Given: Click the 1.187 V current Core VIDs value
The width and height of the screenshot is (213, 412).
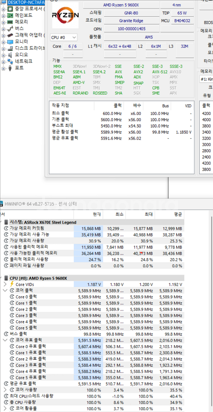Looking at the screenshot, I should [94, 284].
